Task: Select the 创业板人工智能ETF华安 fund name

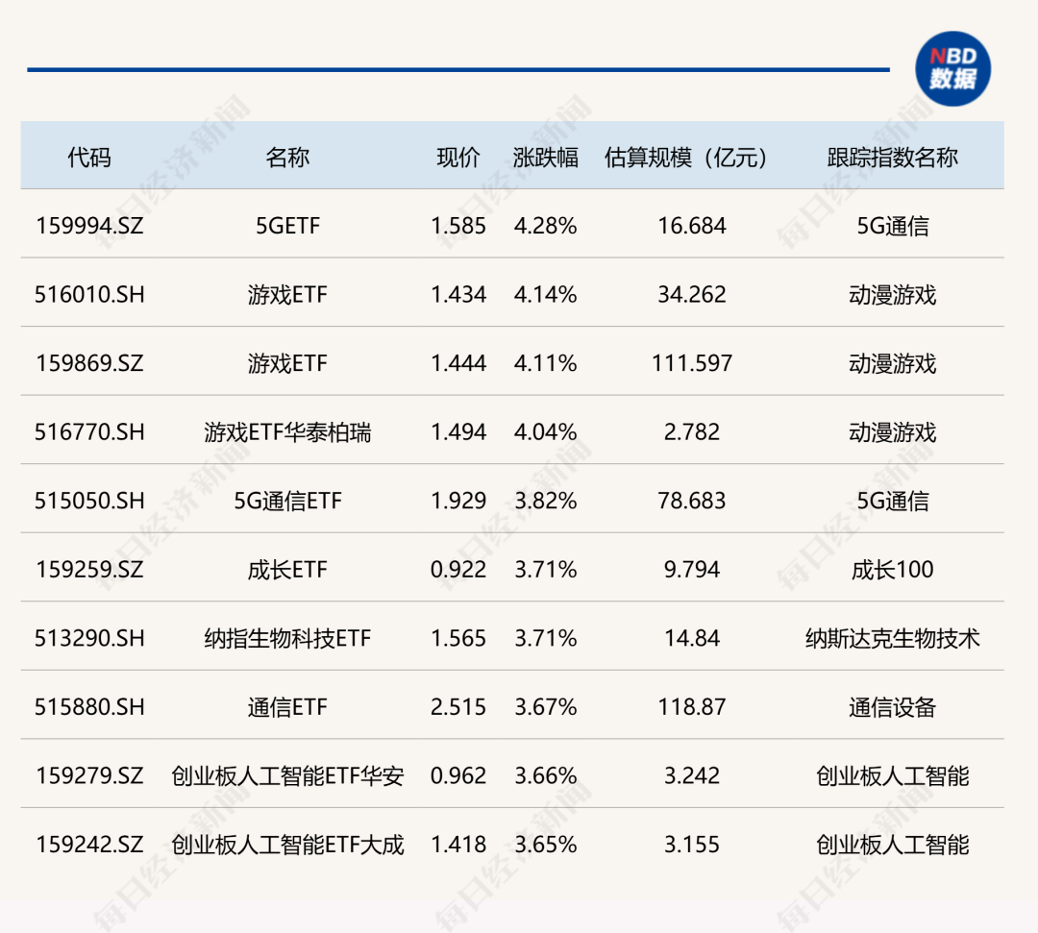Action: click(287, 776)
